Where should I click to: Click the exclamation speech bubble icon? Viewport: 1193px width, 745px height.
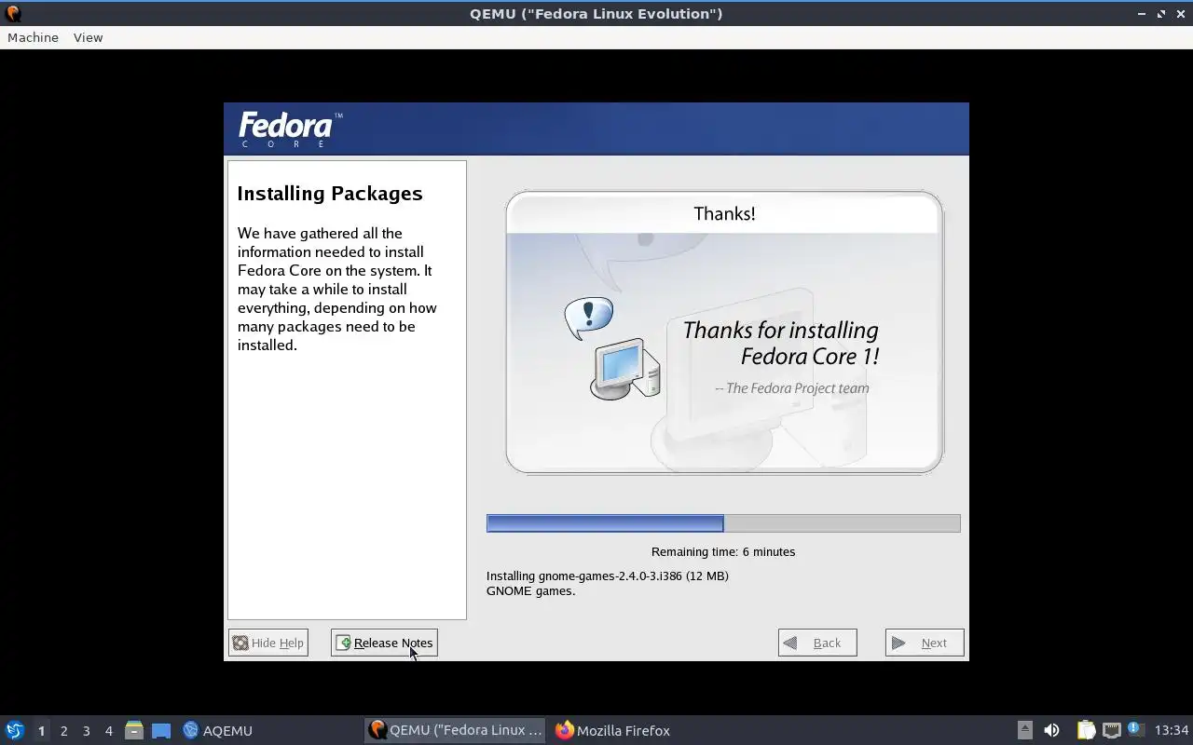pyautogui.click(x=589, y=318)
